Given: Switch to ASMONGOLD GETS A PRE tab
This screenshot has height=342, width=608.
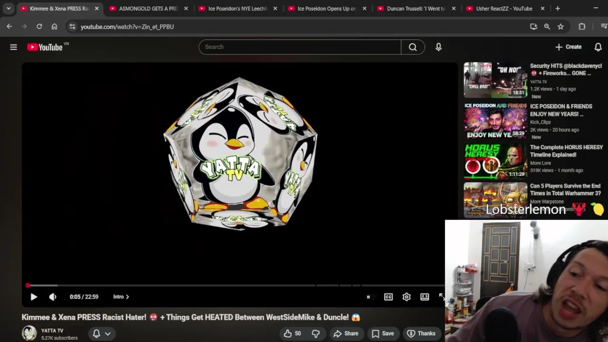Looking at the screenshot, I should tap(149, 9).
